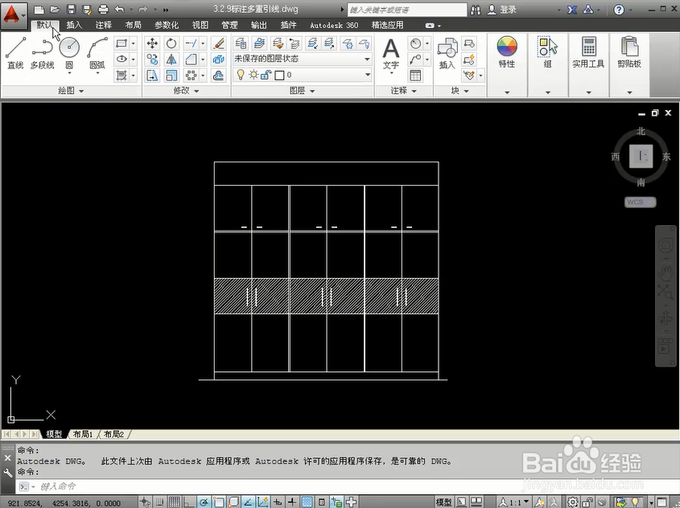Switch to the 布局1 layout tab
This screenshot has width=680, height=508.
click(x=83, y=434)
